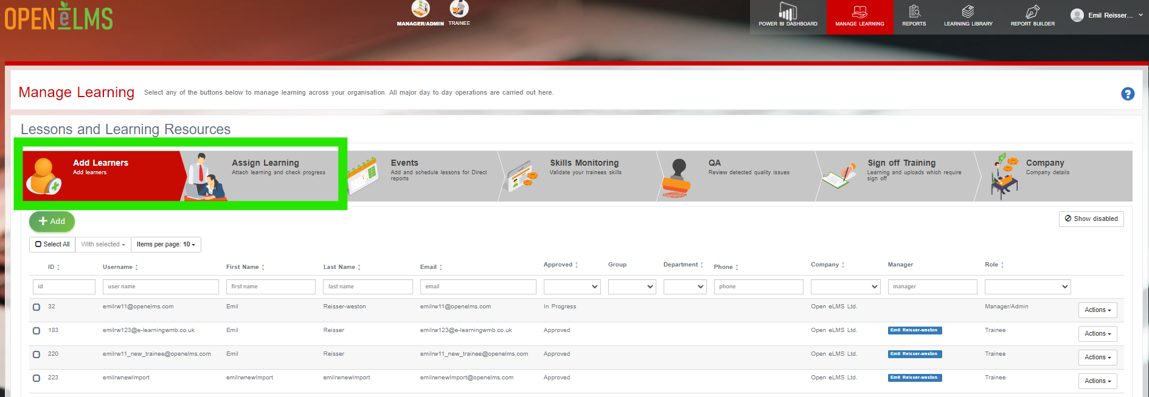The width and height of the screenshot is (1149, 397).
Task: Sort by Last Name column arrows
Action: 359,267
